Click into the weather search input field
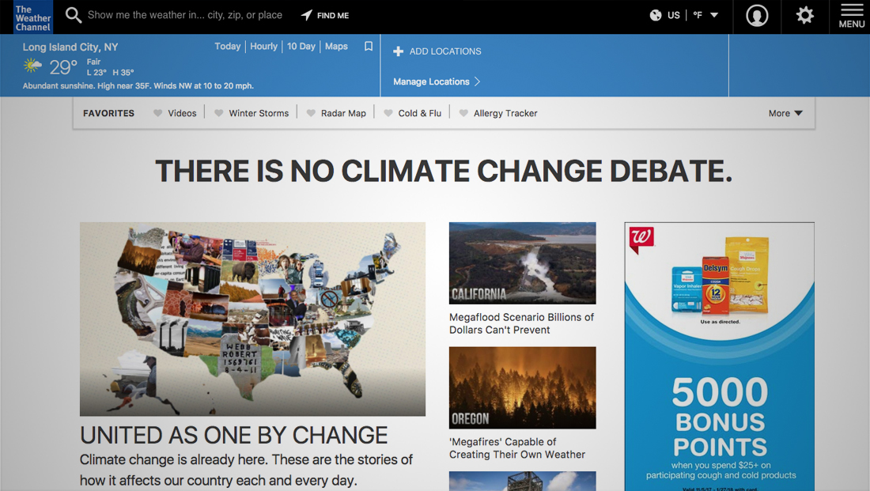This screenshot has height=491, width=870. (185, 15)
